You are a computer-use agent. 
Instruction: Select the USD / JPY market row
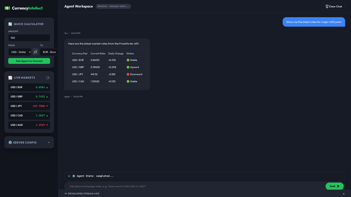click(x=29, y=106)
